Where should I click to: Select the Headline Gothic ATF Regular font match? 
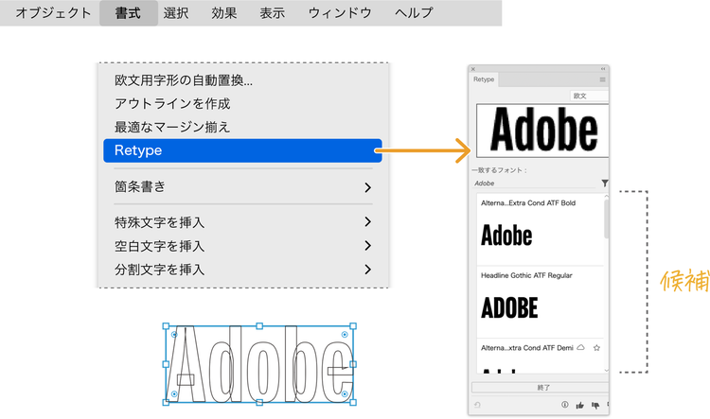point(540,302)
